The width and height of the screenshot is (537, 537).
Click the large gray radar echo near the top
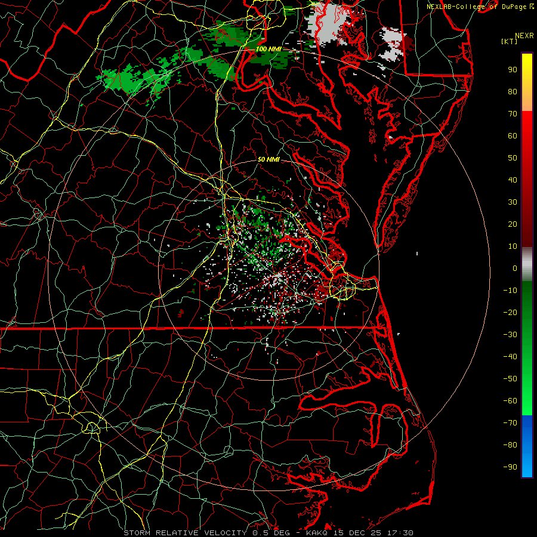(x=329, y=22)
